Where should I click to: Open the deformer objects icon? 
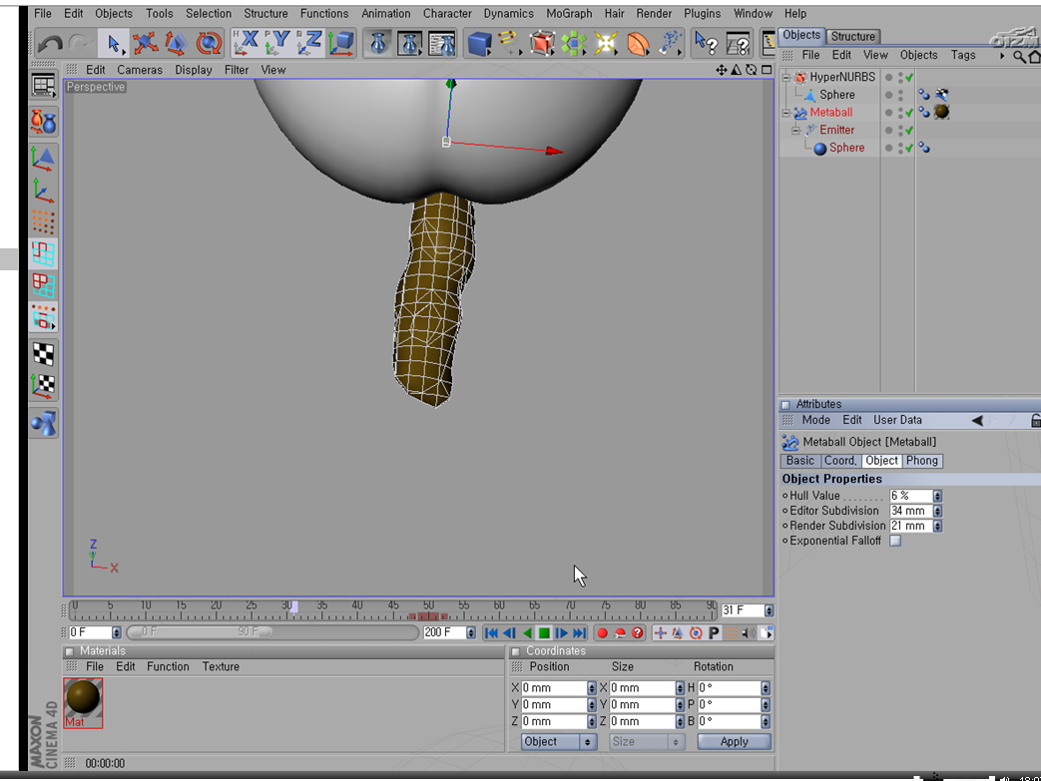(x=638, y=44)
